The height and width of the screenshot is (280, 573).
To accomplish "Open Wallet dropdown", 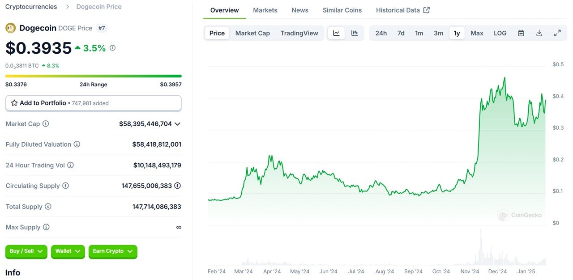I will point(68,251).
